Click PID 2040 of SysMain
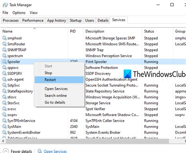 coord(74,127)
